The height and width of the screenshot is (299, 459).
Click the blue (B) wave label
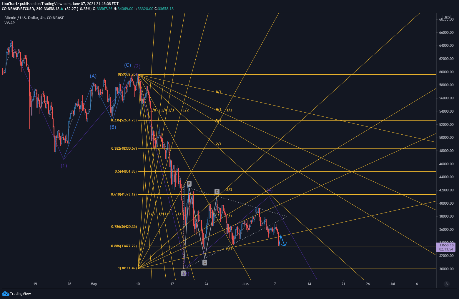pyautogui.click(x=113, y=127)
